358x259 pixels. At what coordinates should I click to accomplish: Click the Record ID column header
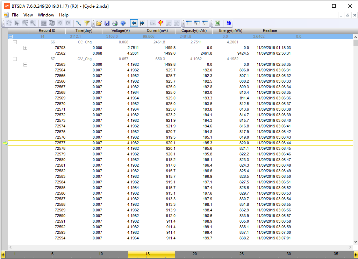(x=47, y=31)
